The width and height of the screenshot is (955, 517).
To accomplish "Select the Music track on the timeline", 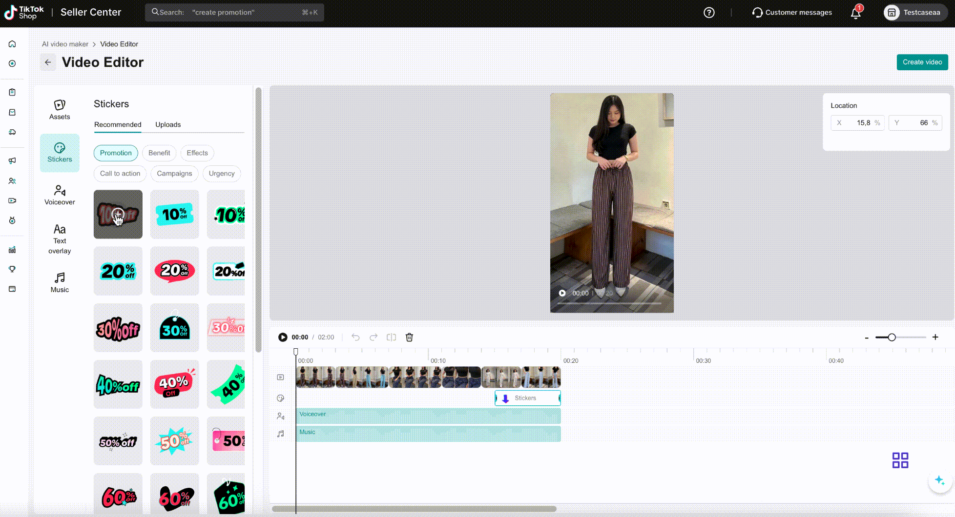I will click(x=428, y=434).
